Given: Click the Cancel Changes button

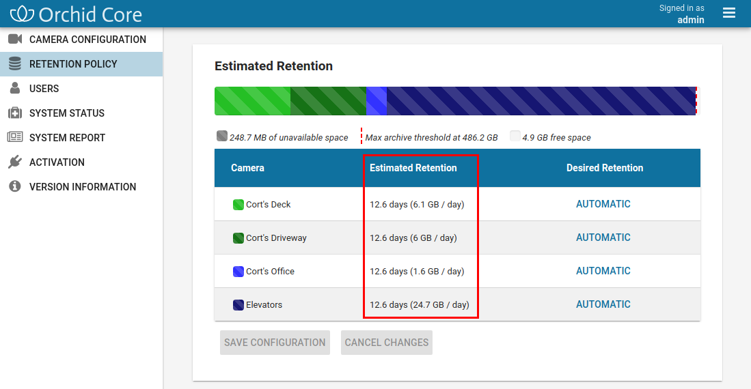Looking at the screenshot, I should [387, 343].
